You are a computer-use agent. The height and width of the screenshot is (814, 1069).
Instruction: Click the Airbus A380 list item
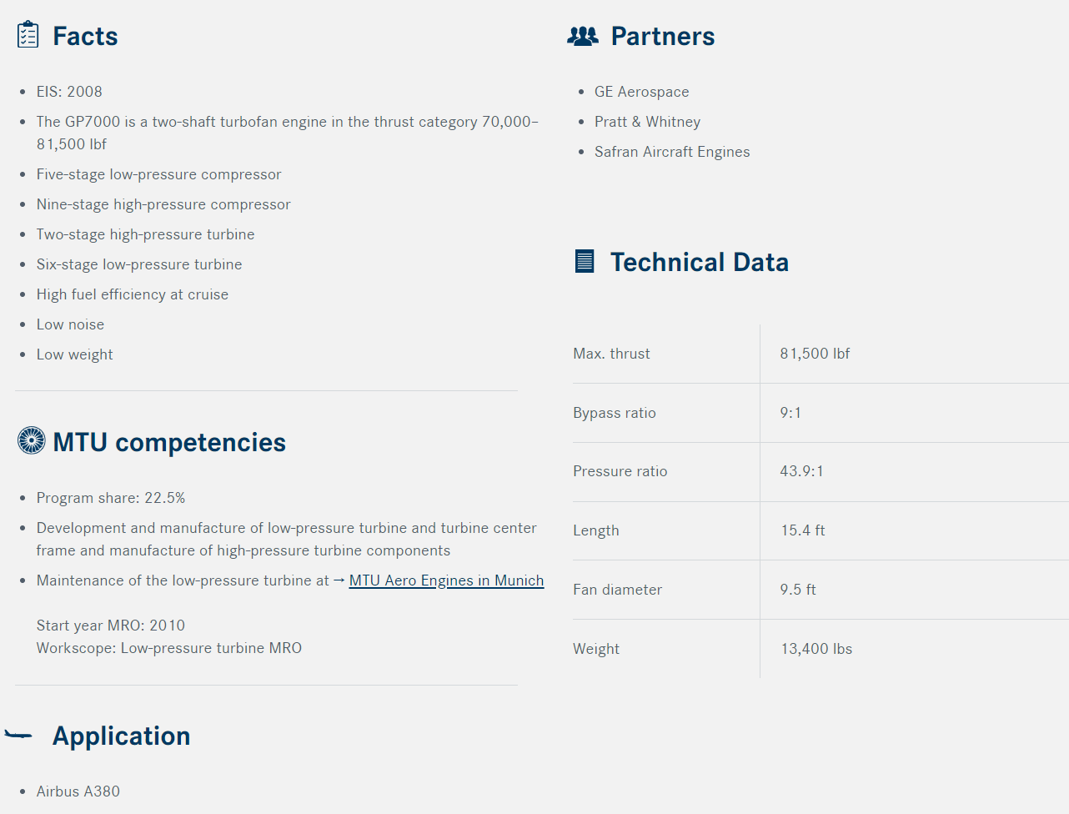pyautogui.click(x=78, y=791)
